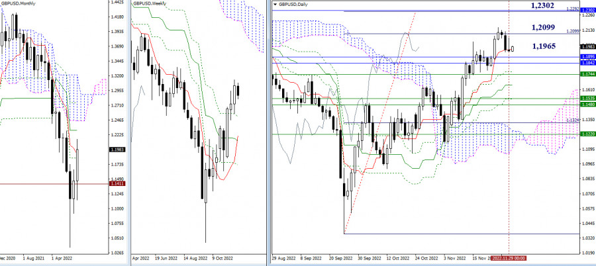Click the blue 1.2302 price axis marker
This screenshot has height=266, width=596.
pyautogui.click(x=587, y=11)
